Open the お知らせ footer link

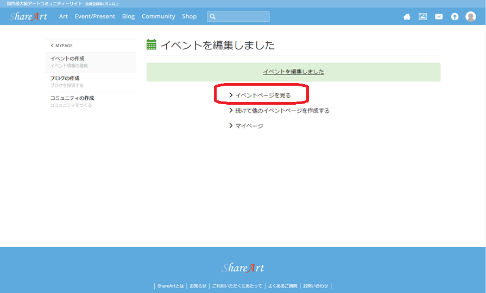198,286
